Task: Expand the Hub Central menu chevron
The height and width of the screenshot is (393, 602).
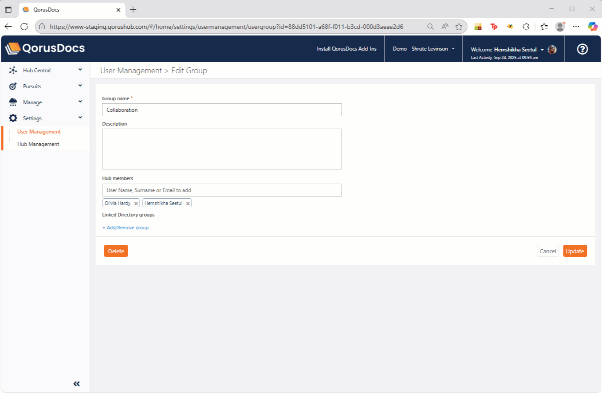Action: pos(80,70)
